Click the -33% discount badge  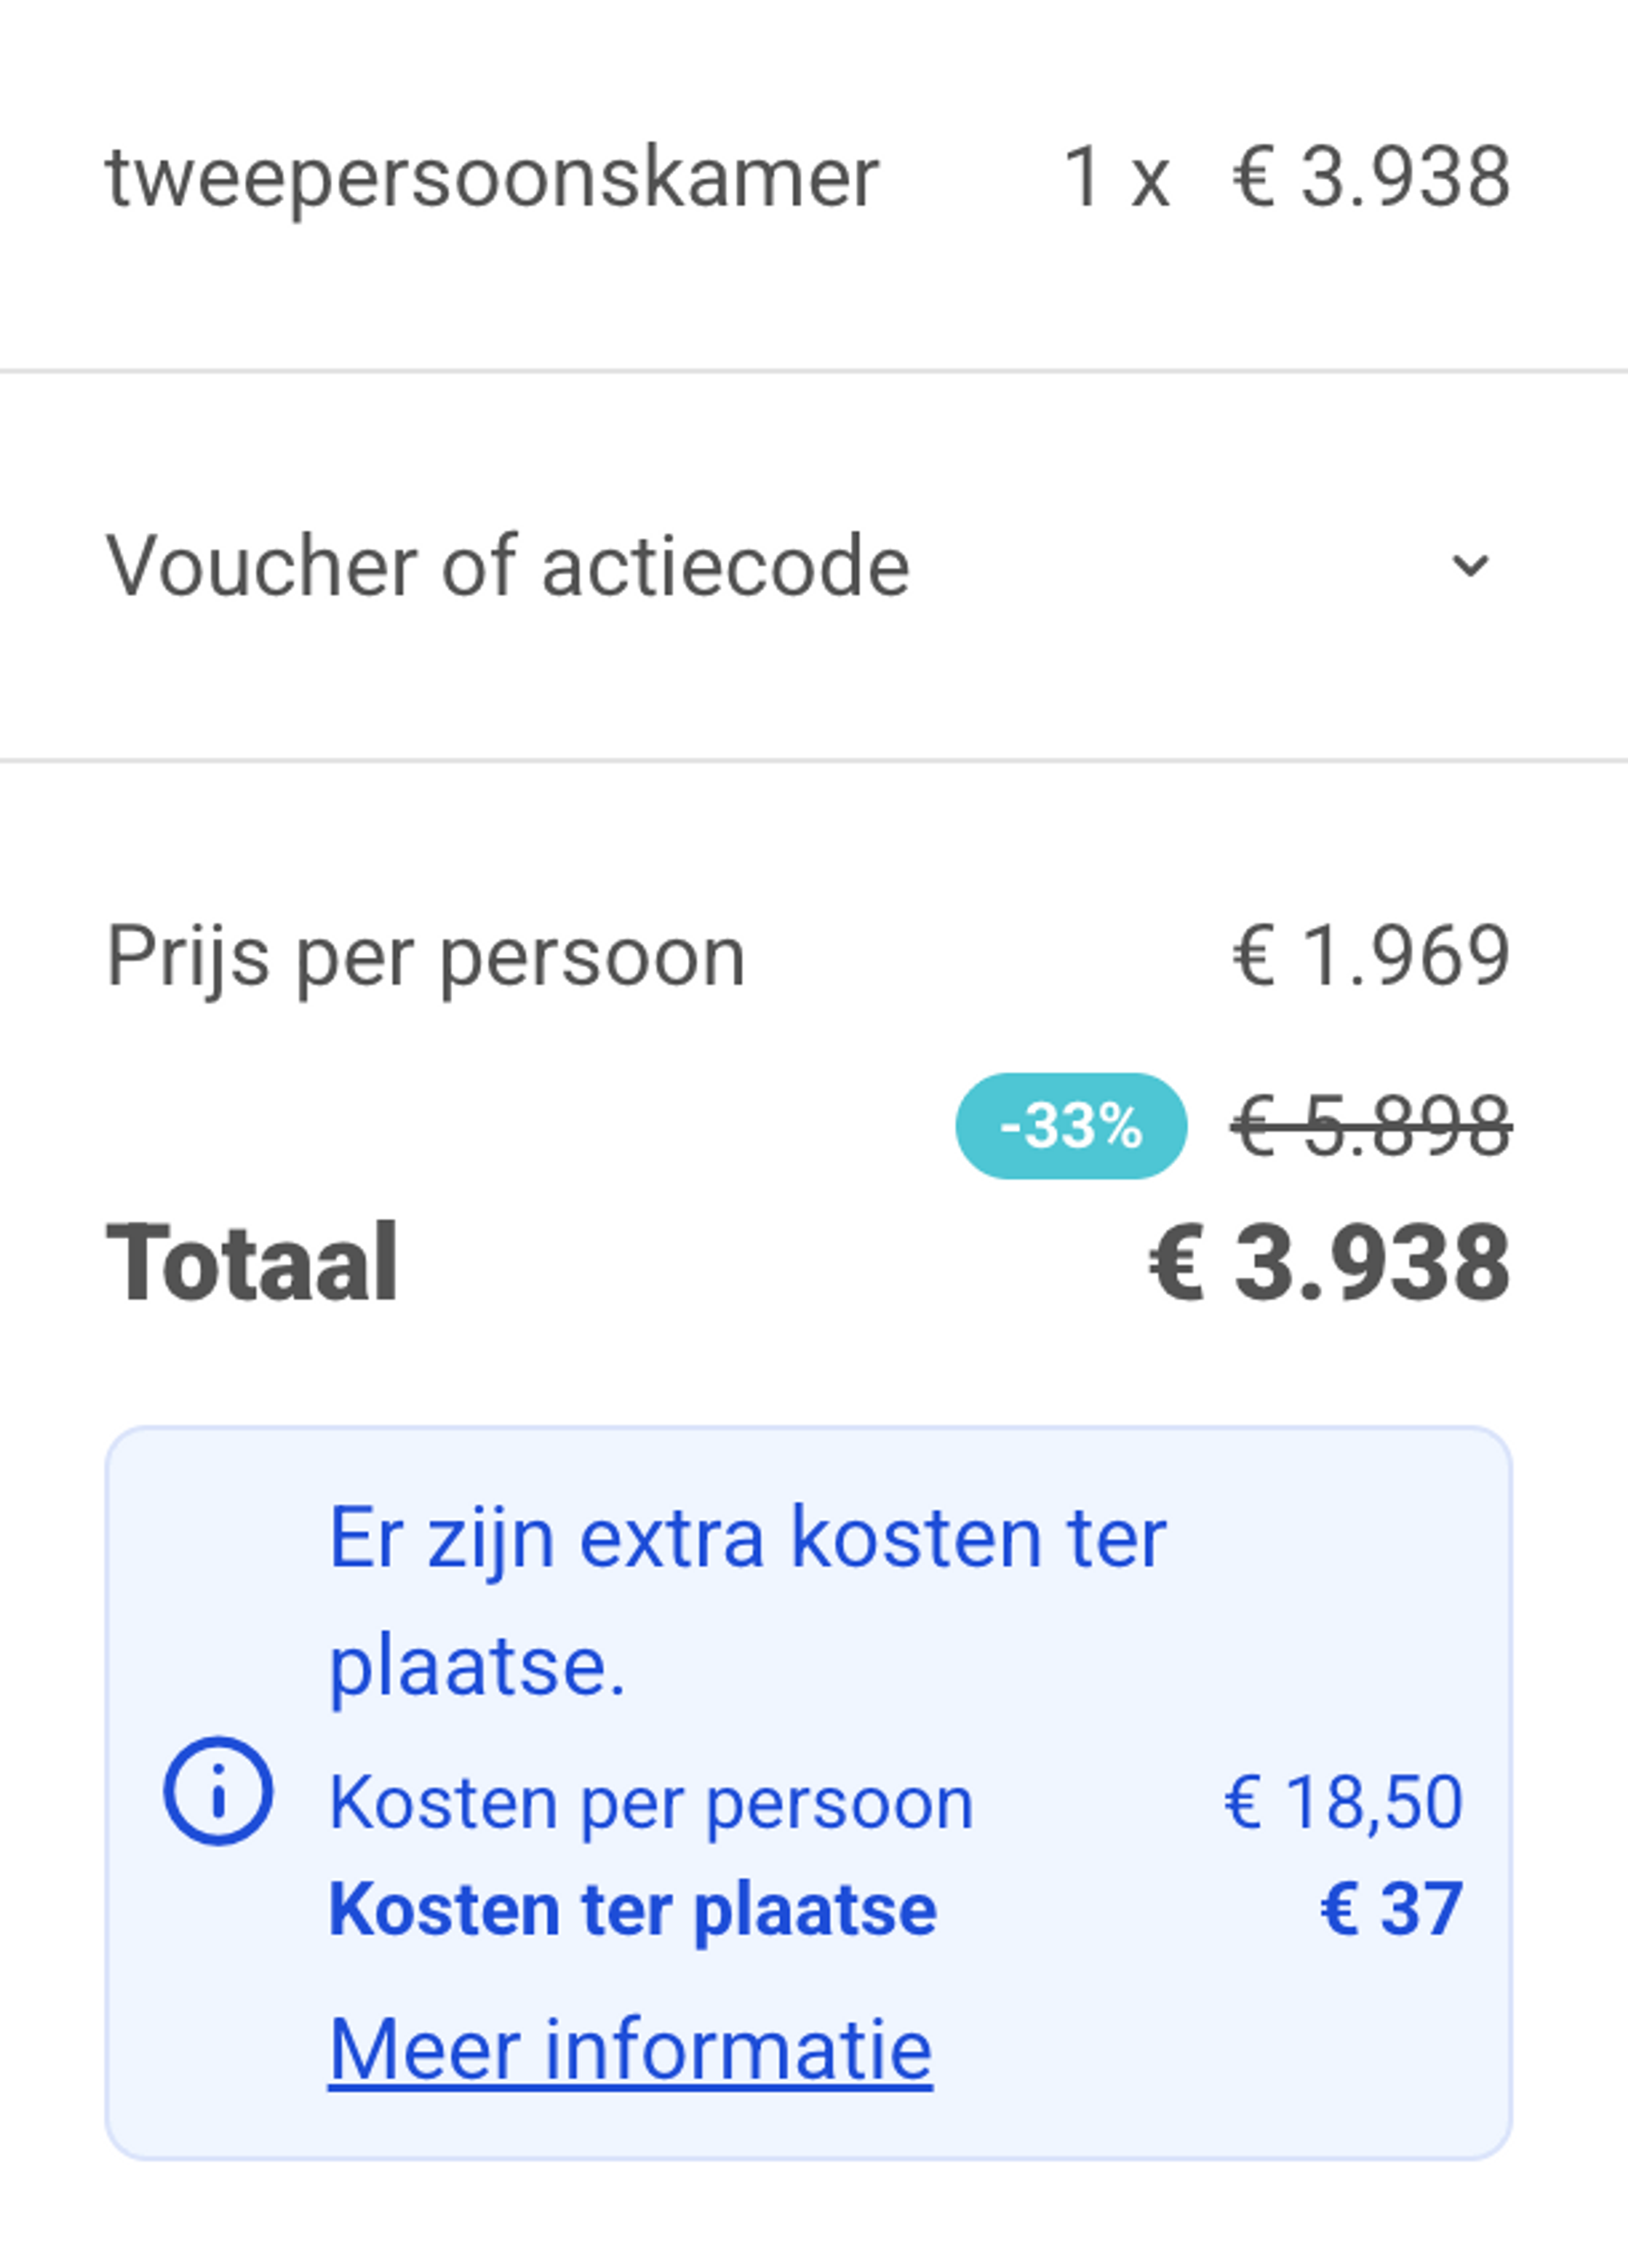tap(1071, 1126)
